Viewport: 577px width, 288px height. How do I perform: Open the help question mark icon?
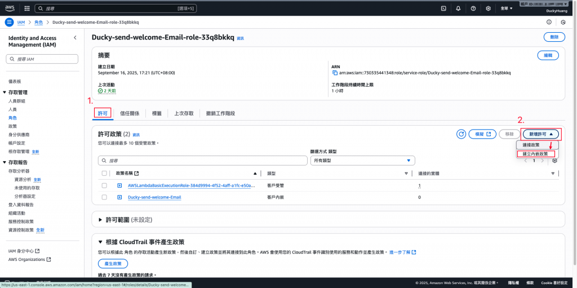473,8
